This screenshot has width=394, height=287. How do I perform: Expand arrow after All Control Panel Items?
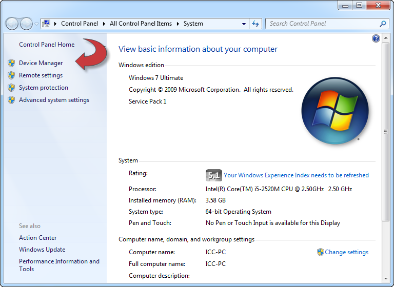pyautogui.click(x=179, y=24)
